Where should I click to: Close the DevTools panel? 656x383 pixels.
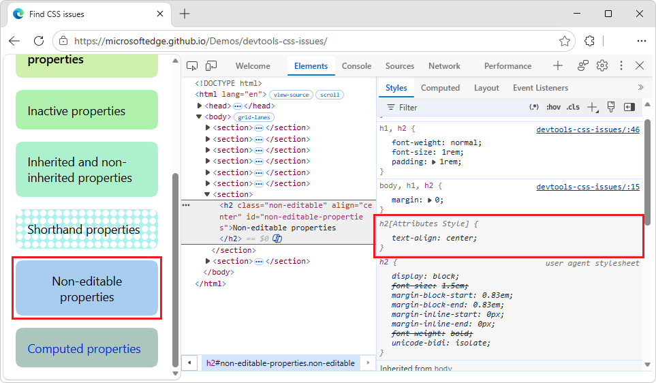pos(640,65)
